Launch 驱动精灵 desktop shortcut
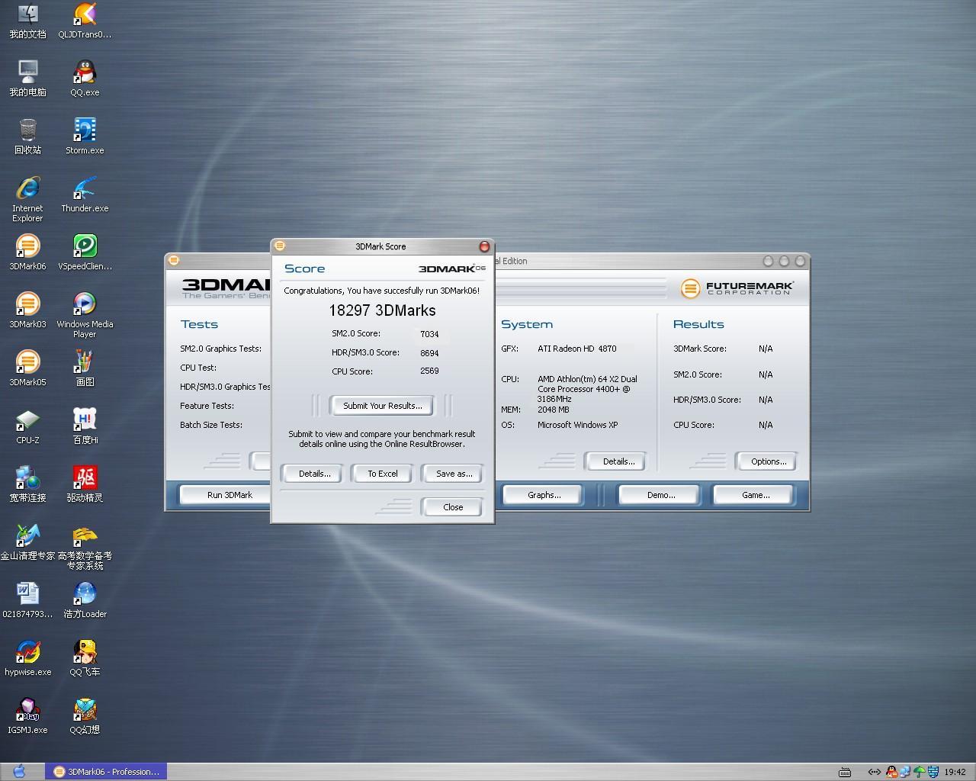The image size is (976, 781). tap(85, 484)
